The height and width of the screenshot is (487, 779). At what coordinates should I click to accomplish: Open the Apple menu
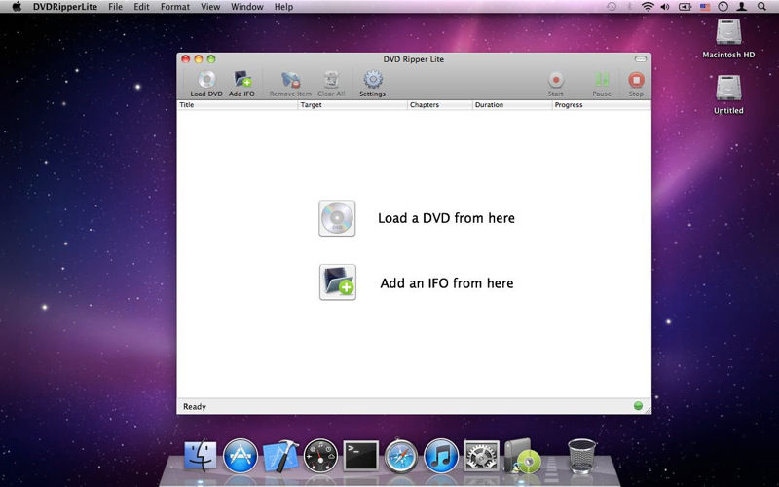(x=17, y=7)
